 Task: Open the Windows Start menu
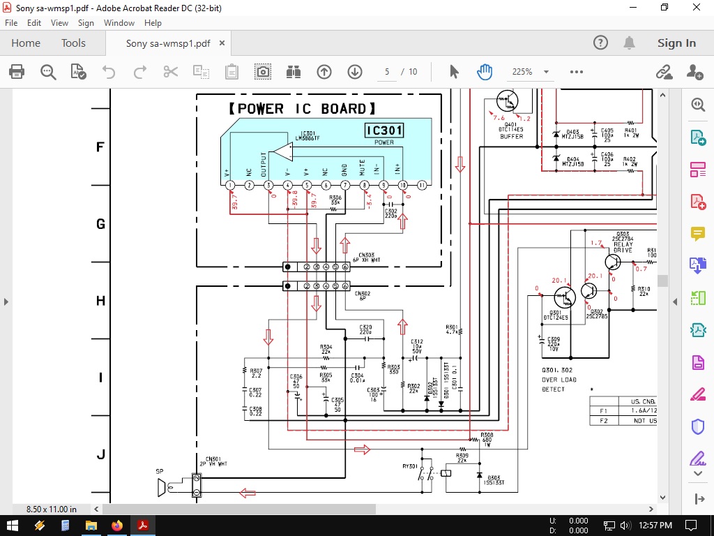click(x=13, y=526)
